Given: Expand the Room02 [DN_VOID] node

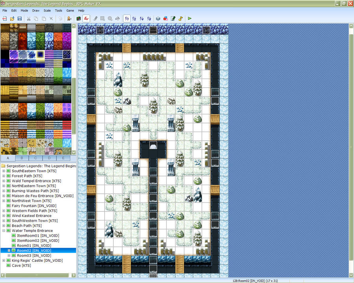Looking at the screenshot, I should pyautogui.click(x=9, y=250).
